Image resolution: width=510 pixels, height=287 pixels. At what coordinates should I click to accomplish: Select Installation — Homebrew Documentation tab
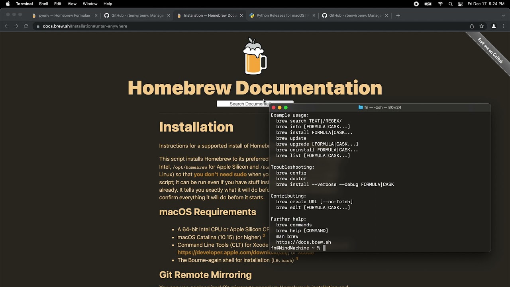[x=210, y=16]
